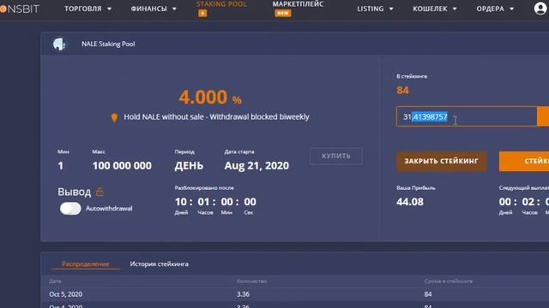The image size is (549, 308).
Task: Click the 3.36 amount in Oct 5 row
Action: [243, 294]
